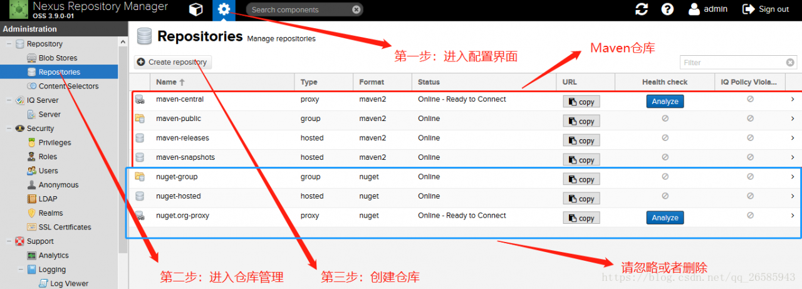Click maven-releases hosted repository icon
Viewport: 802px width, 289px height.
140,138
